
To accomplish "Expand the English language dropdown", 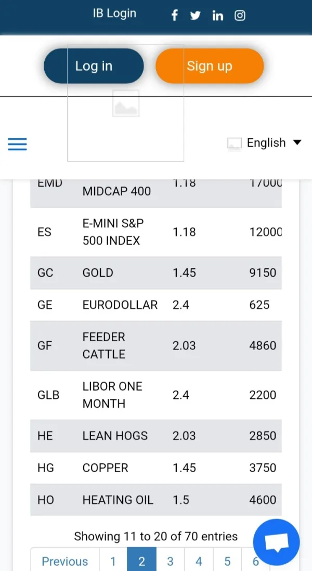I will (266, 143).
